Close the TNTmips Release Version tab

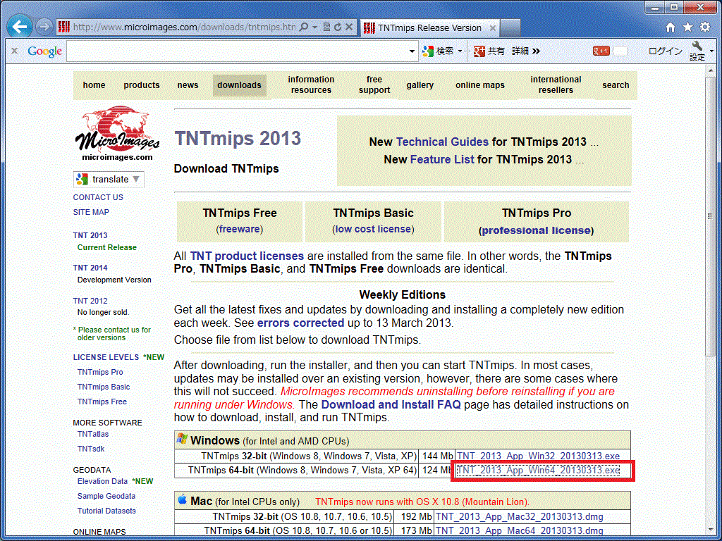492,28
